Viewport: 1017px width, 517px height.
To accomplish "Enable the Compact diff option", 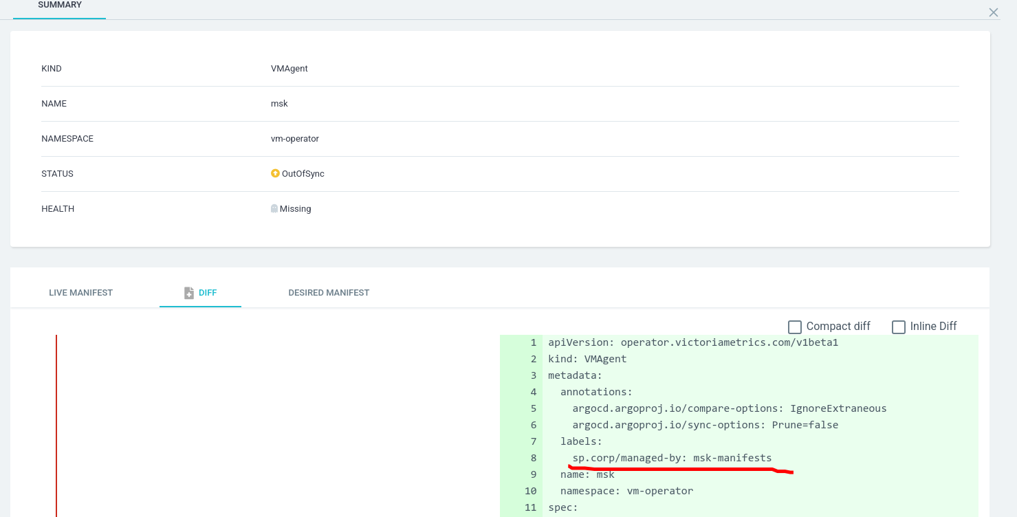I will (794, 326).
